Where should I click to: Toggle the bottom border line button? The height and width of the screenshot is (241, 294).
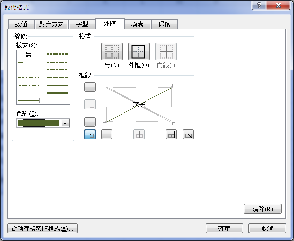(90, 122)
